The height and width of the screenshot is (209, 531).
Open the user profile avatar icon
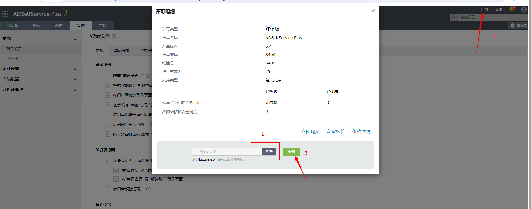click(x=524, y=10)
